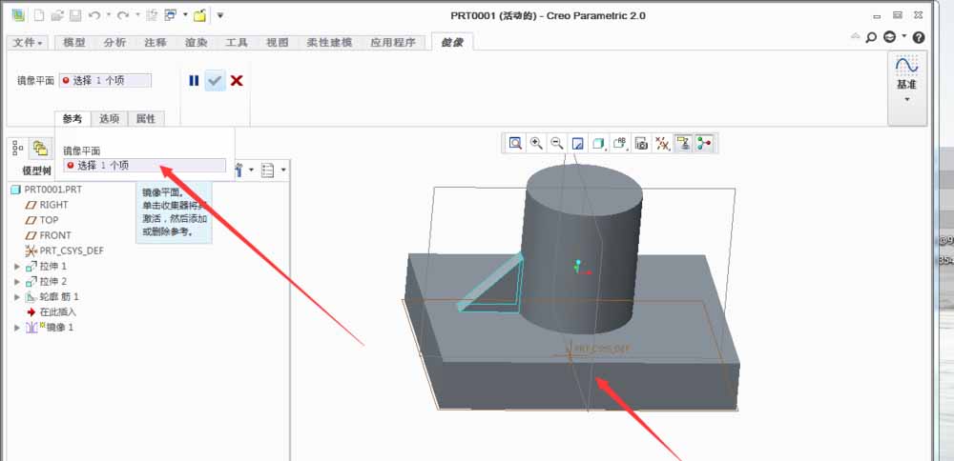Expand the 轮廓 筋 1 feature node

17,297
